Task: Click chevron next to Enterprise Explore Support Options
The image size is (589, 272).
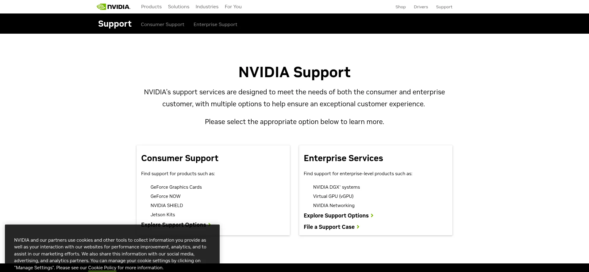Action: [372, 216]
